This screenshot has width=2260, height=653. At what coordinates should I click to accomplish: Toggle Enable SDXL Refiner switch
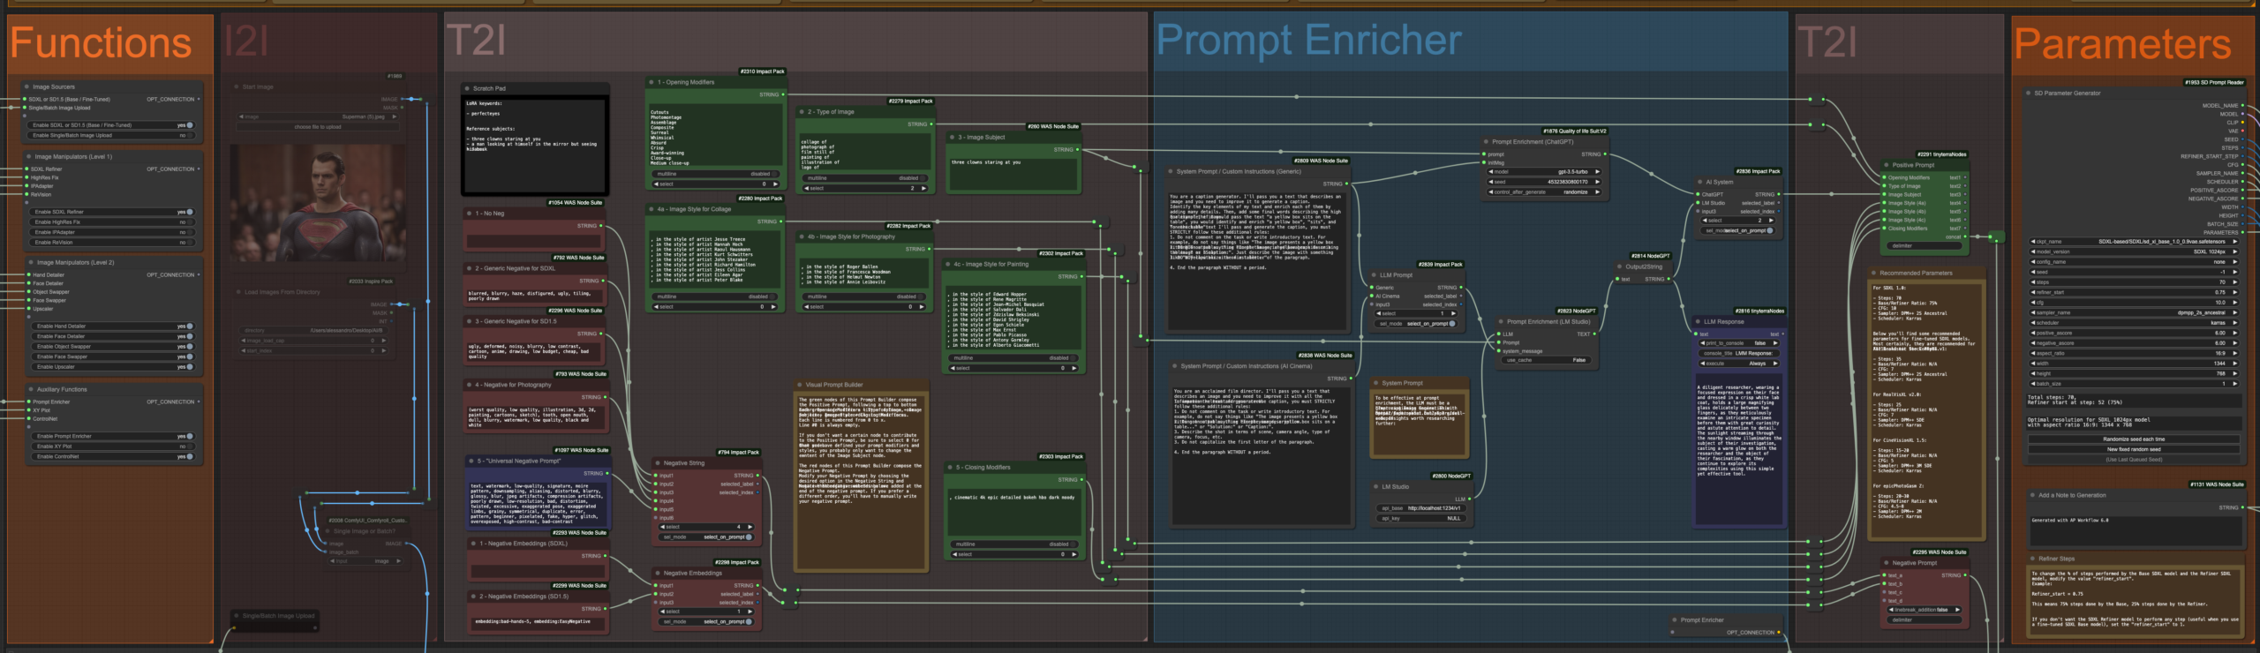189,213
